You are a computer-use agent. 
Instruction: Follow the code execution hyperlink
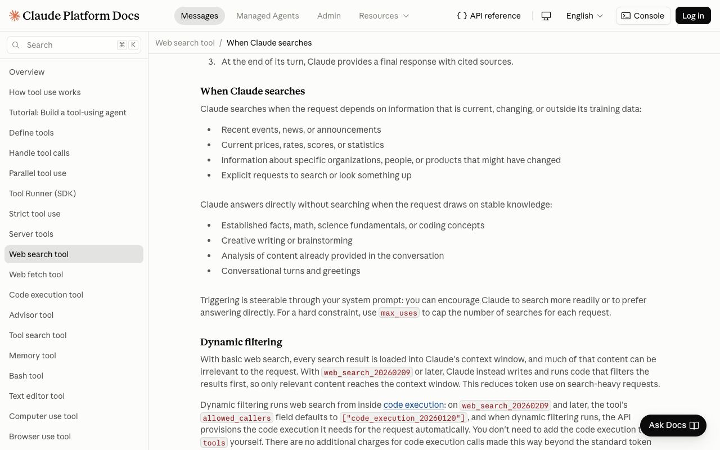(414, 405)
